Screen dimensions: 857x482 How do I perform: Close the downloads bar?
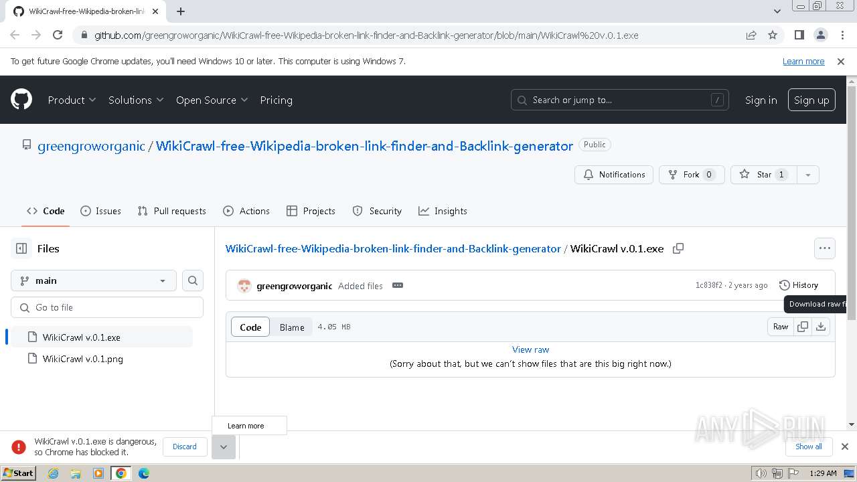click(845, 447)
